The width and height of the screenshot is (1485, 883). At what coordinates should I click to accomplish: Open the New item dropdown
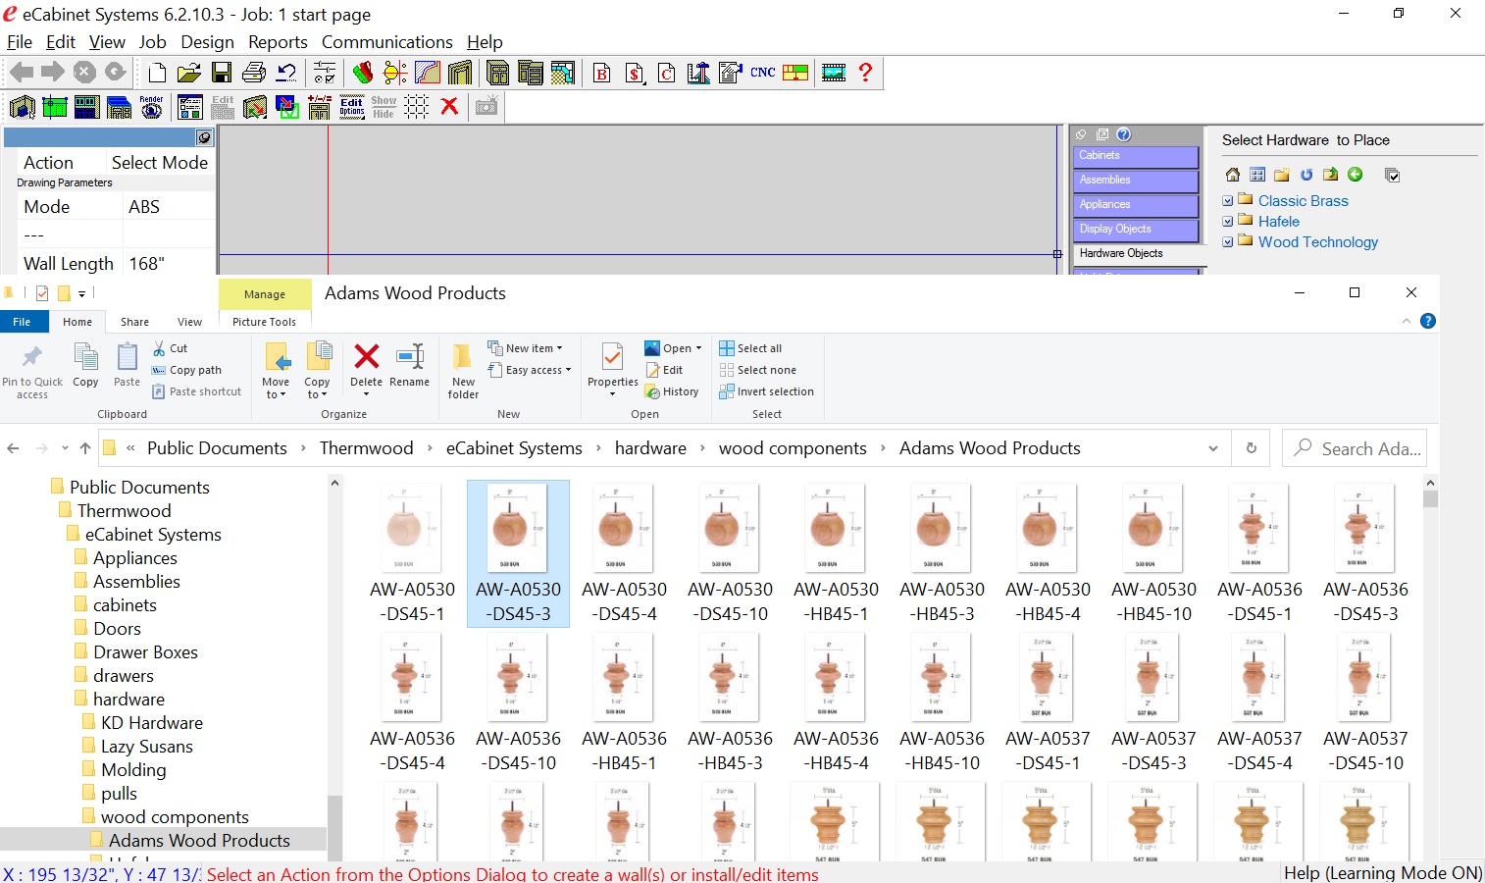(532, 348)
